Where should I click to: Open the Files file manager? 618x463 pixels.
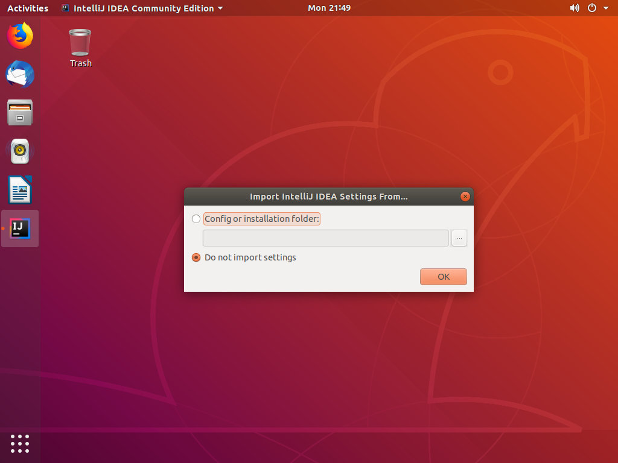click(x=20, y=113)
